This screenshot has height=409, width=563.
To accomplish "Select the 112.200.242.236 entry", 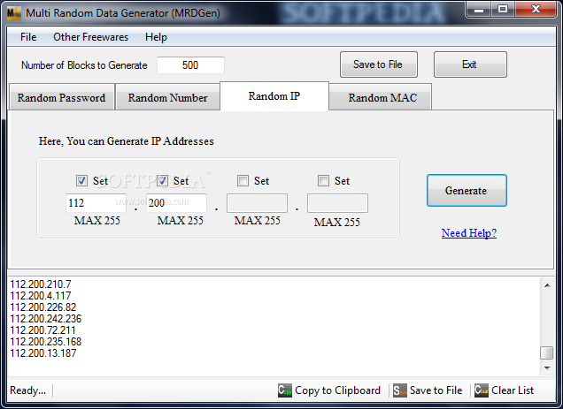I will (x=46, y=319).
